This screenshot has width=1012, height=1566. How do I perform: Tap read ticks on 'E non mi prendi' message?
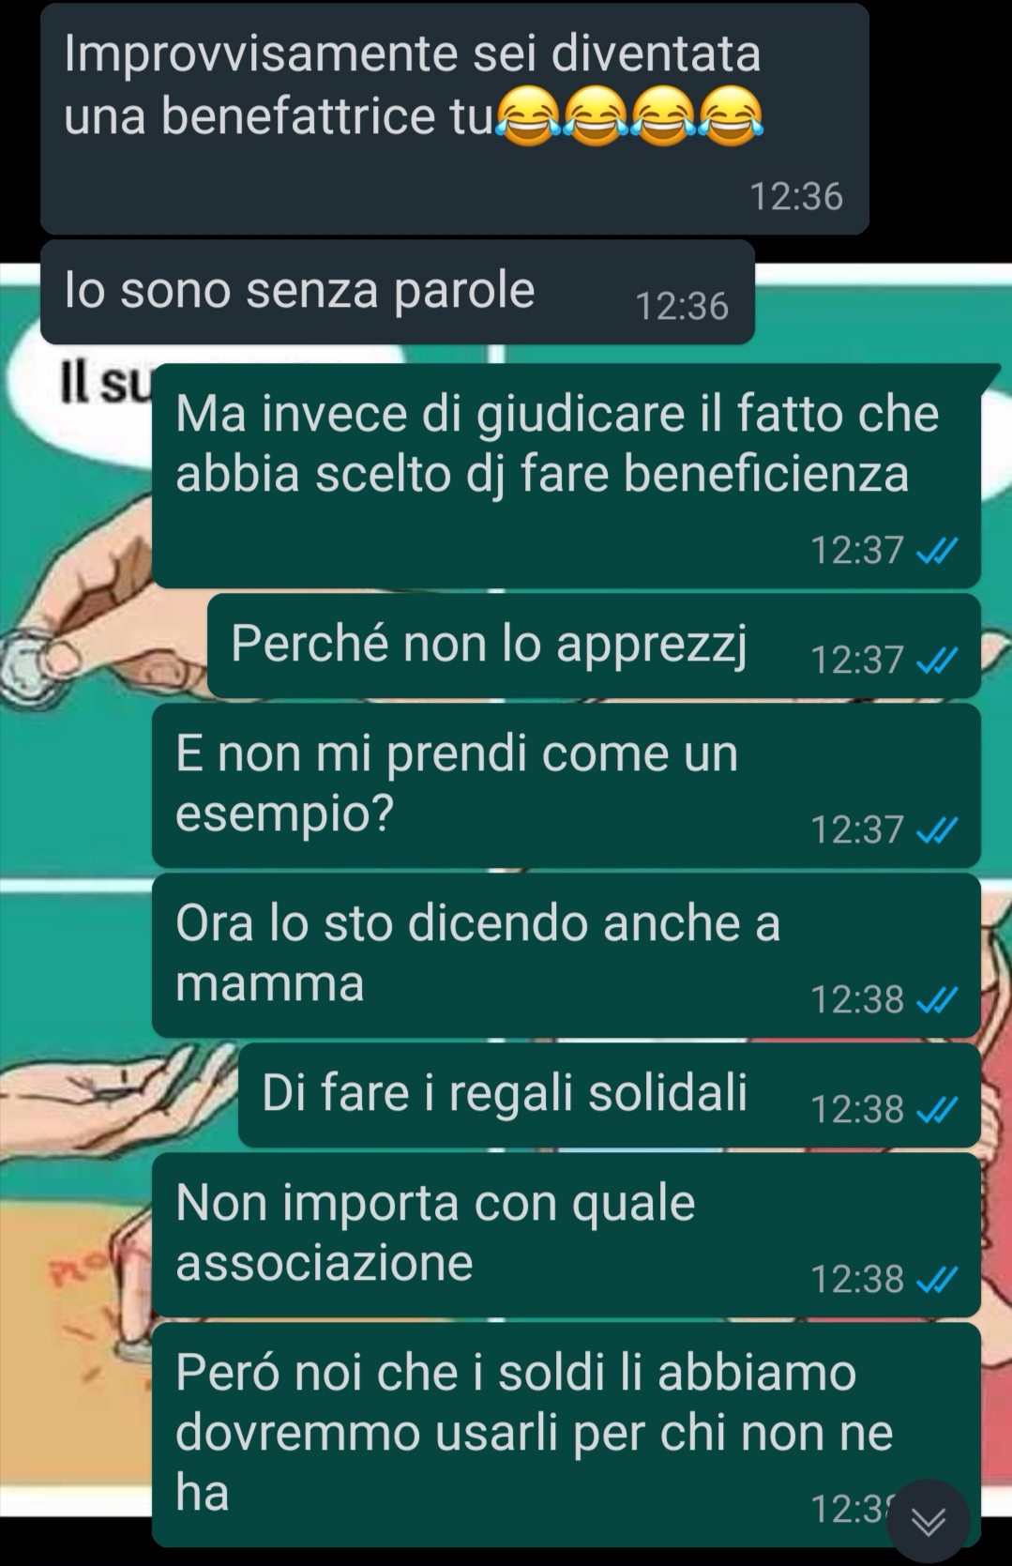936,830
